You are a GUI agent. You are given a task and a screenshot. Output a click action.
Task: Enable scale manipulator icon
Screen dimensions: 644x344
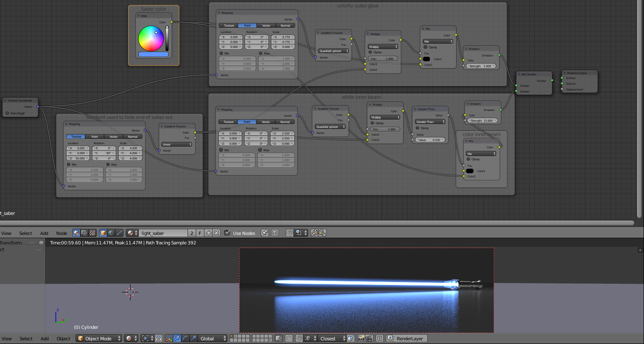coord(193,338)
